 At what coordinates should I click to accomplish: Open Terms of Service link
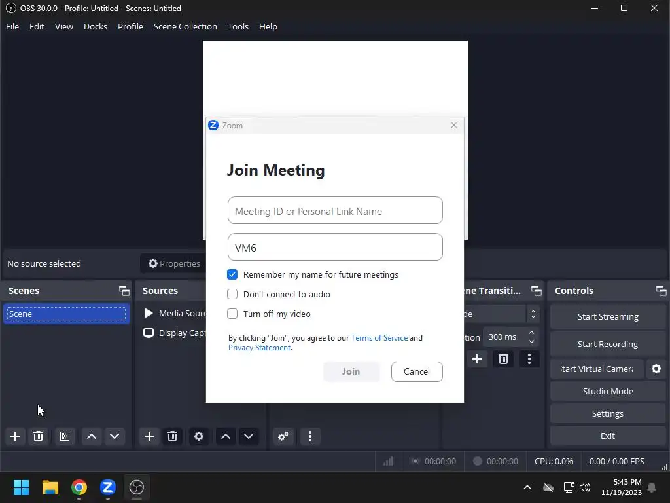pos(379,338)
